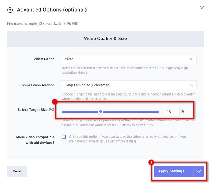Viewport: 211px width, 184px height.
Task: Click the Compression Method label
Action: (37, 85)
